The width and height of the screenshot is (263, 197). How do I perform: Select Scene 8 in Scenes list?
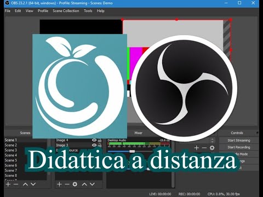[25, 176]
